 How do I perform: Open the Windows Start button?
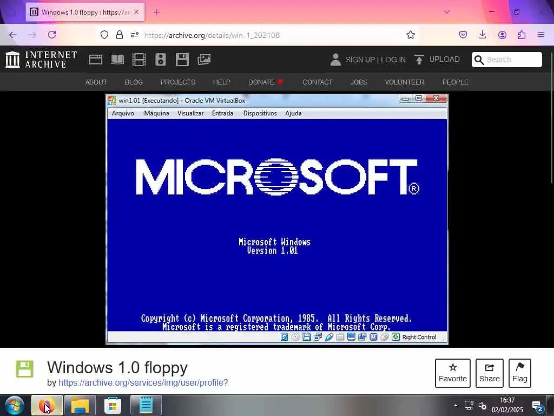point(15,405)
